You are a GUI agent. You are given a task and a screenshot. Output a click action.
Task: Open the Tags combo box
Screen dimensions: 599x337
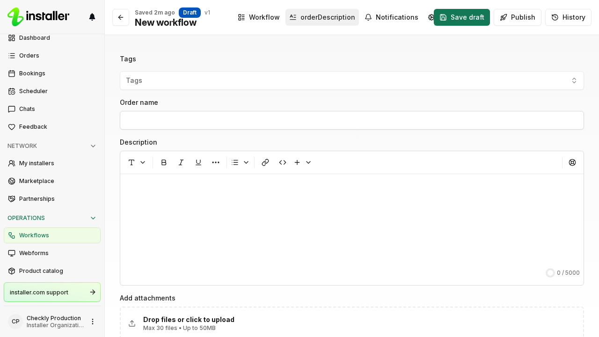coord(352,81)
